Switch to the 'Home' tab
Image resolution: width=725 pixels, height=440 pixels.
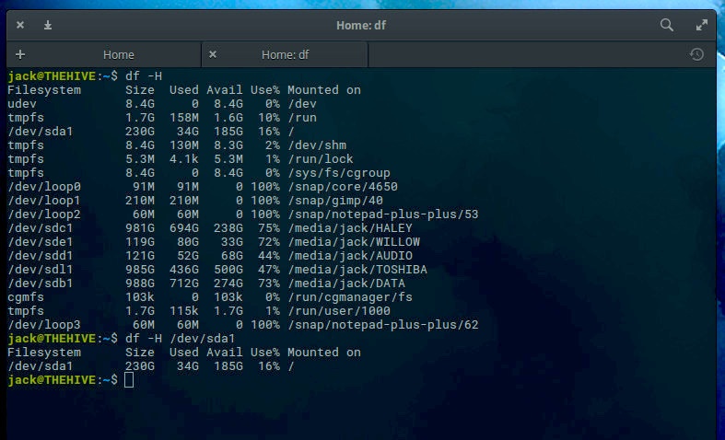118,54
